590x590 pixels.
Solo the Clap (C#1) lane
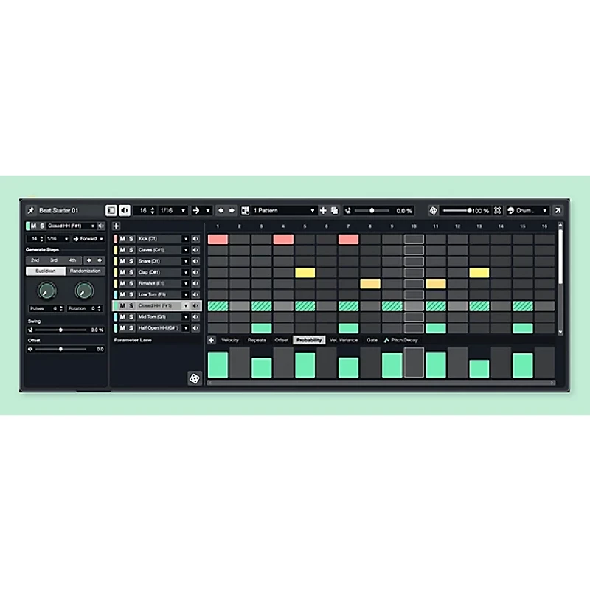tap(132, 272)
